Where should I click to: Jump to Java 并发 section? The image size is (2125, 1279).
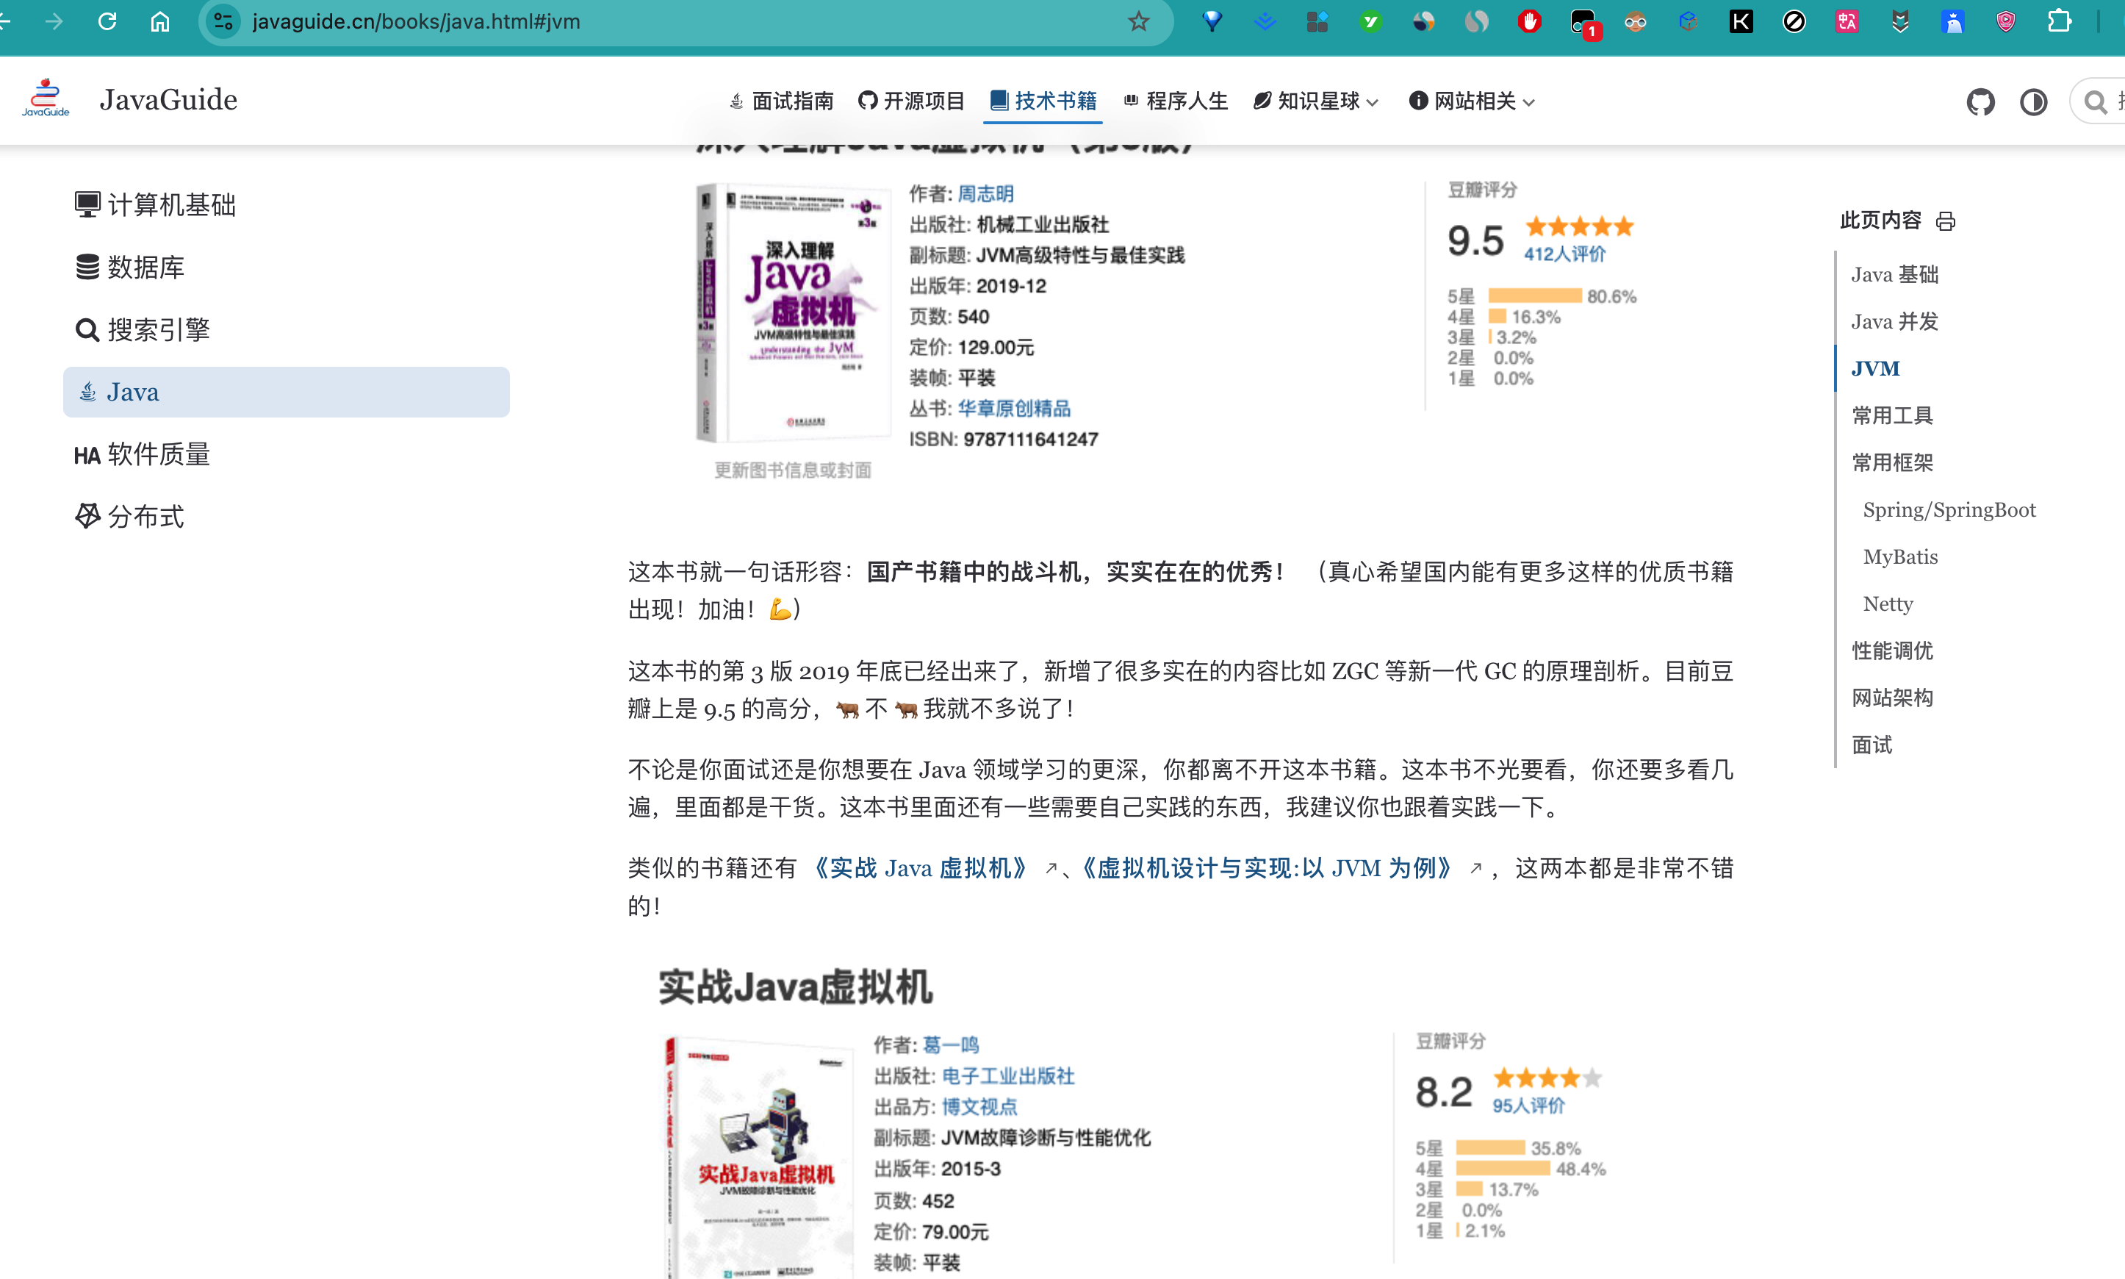[x=1895, y=321]
